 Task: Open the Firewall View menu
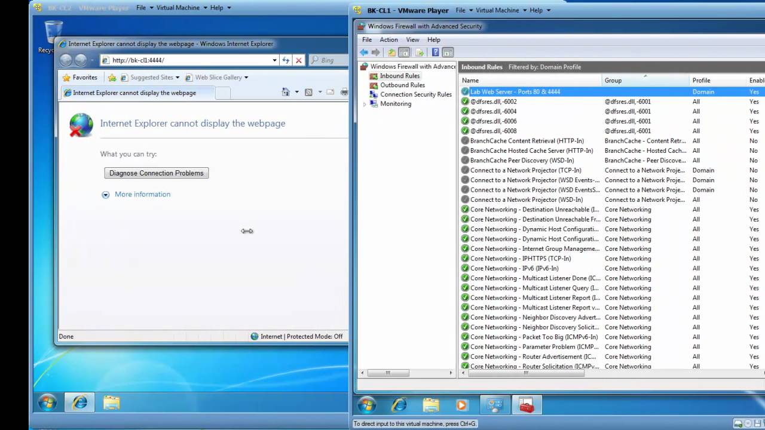coord(412,39)
